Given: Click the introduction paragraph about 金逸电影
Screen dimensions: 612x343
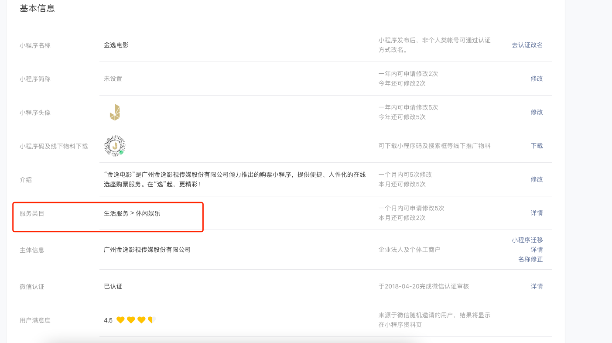Looking at the screenshot, I should click(x=235, y=179).
